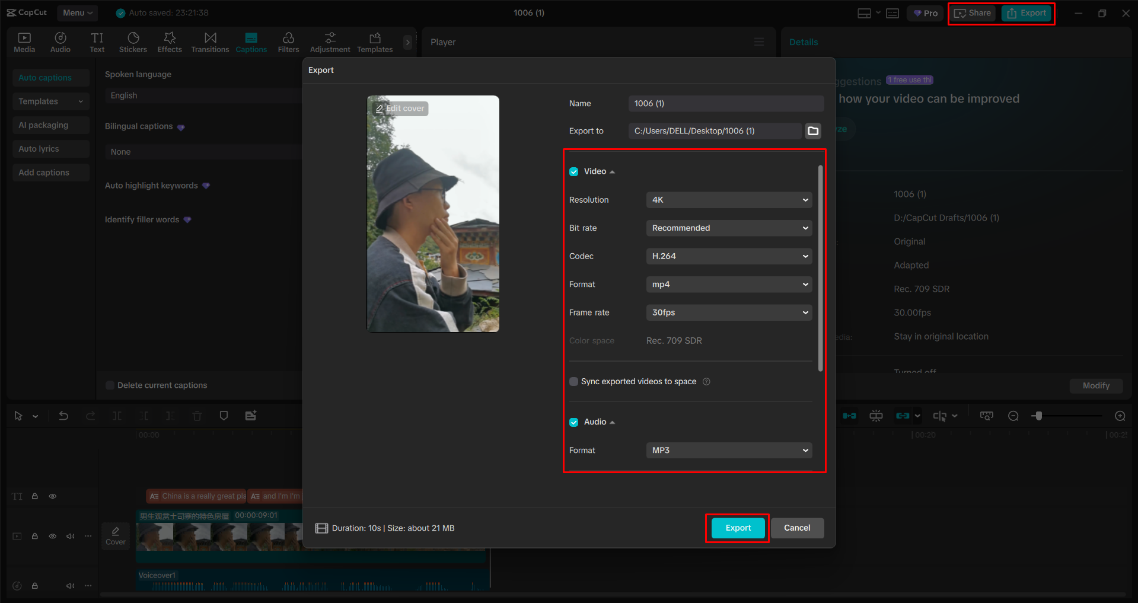
Task: Switch to the Auto lyrics tab
Action: point(50,148)
